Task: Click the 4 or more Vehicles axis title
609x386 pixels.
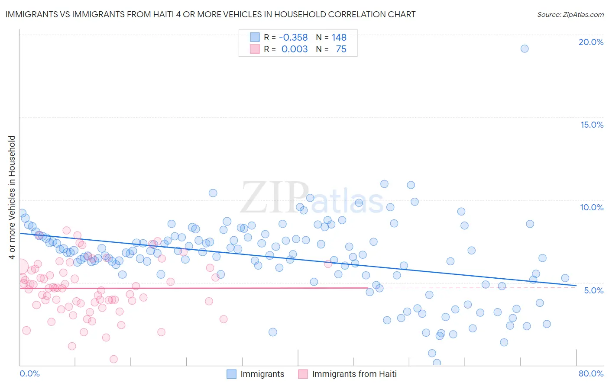Action: [12, 197]
